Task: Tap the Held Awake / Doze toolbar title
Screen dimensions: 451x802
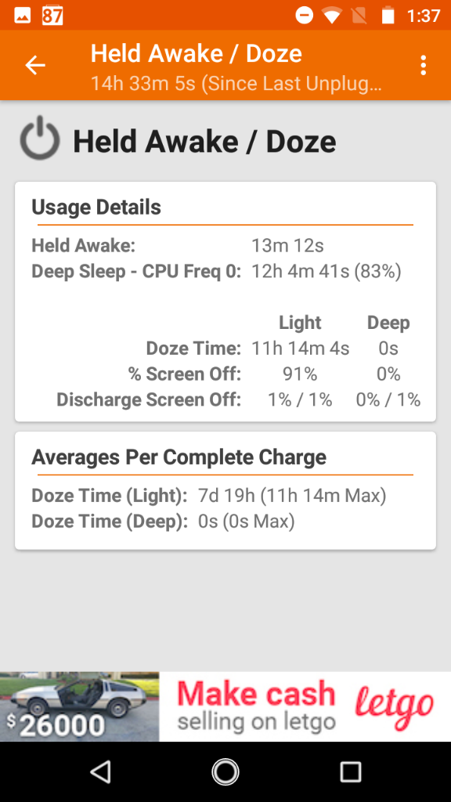Action: tap(197, 54)
